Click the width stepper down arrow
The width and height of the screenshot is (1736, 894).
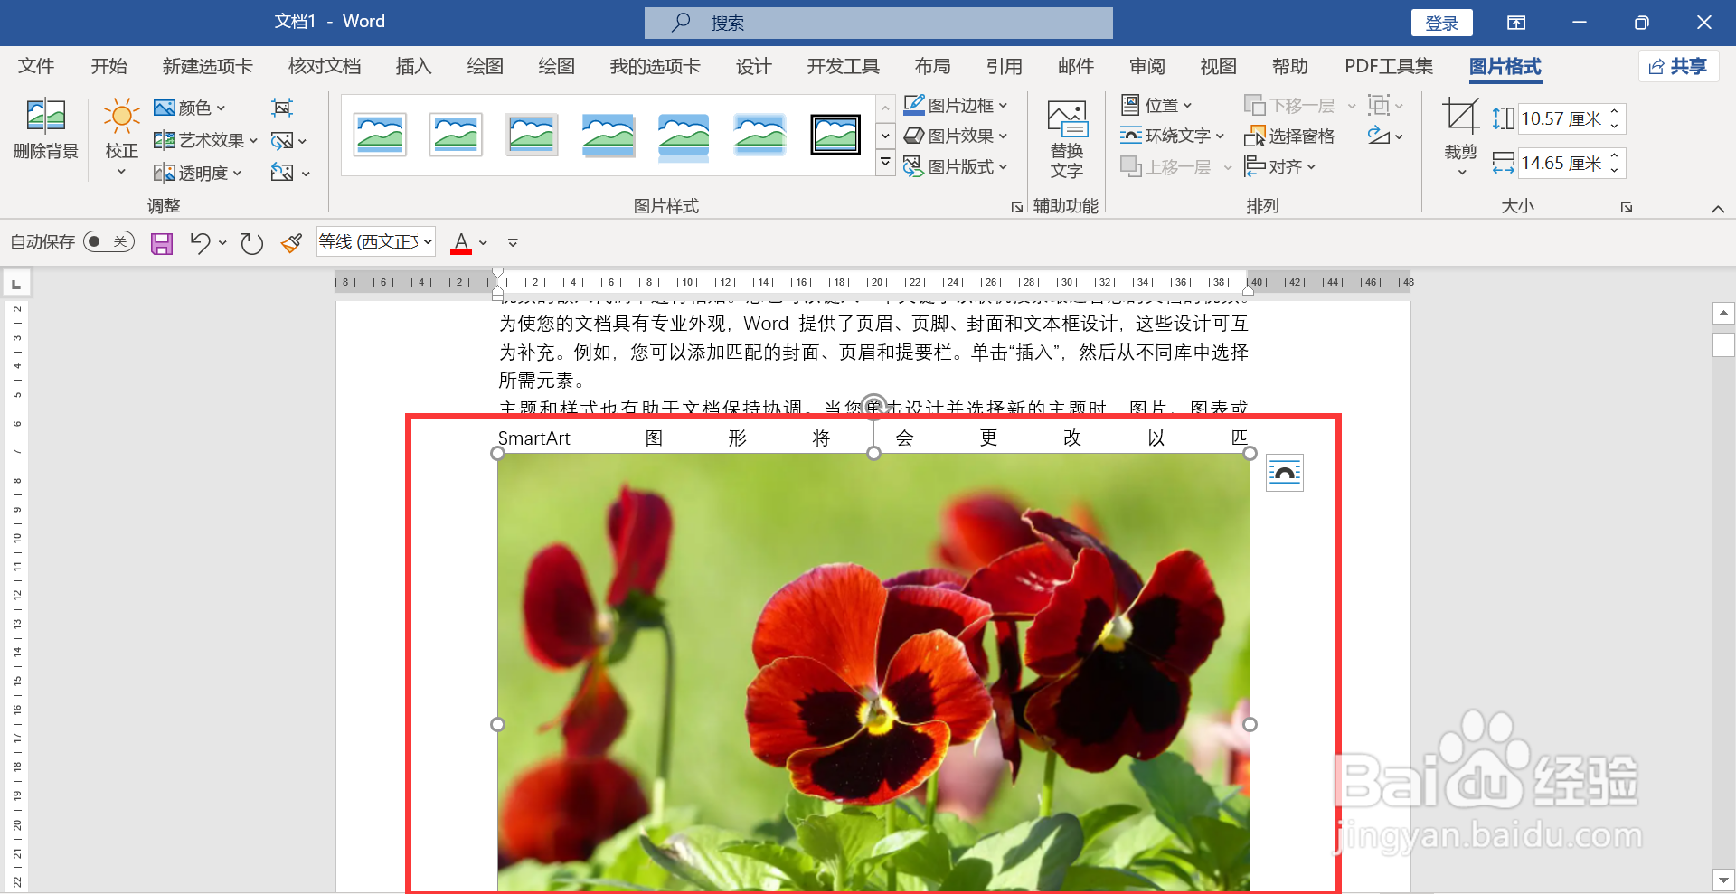tap(1615, 170)
